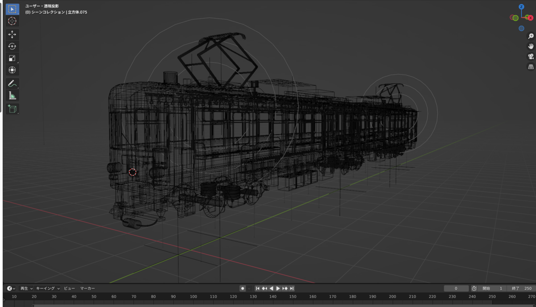Click the lower blue negative Z gizmo ball
This screenshot has height=307, width=536.
click(x=521, y=29)
